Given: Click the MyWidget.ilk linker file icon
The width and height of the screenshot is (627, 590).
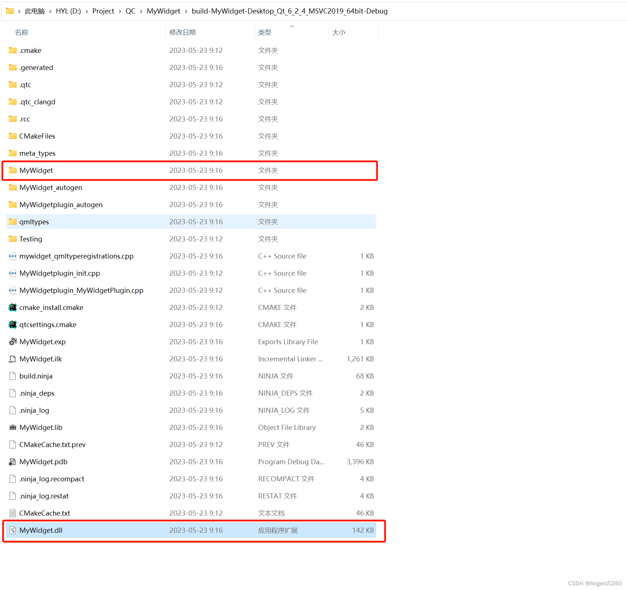Looking at the screenshot, I should tap(12, 359).
